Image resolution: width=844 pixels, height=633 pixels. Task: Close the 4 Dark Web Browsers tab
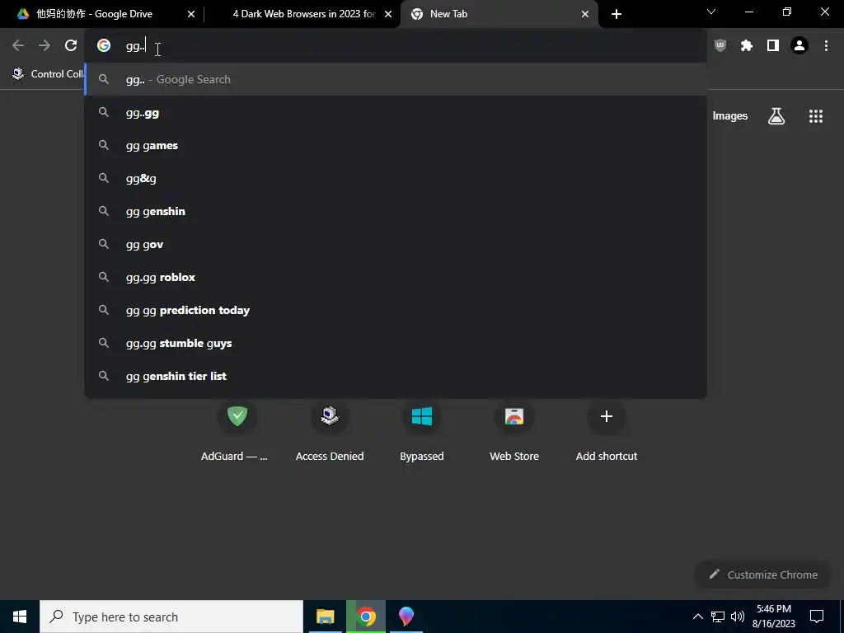coord(388,14)
